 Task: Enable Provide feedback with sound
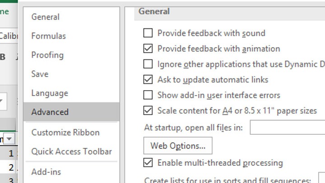(x=148, y=33)
